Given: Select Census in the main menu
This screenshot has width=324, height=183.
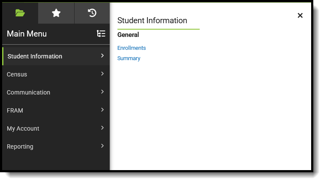Looking at the screenshot, I should [x=56, y=74].
